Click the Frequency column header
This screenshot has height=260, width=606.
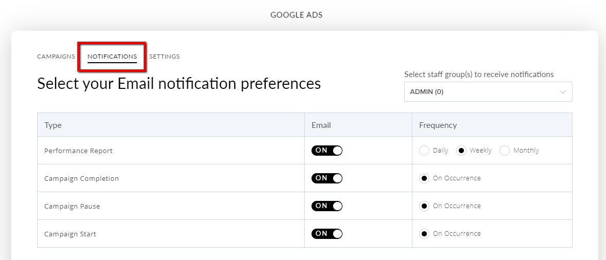tap(438, 125)
